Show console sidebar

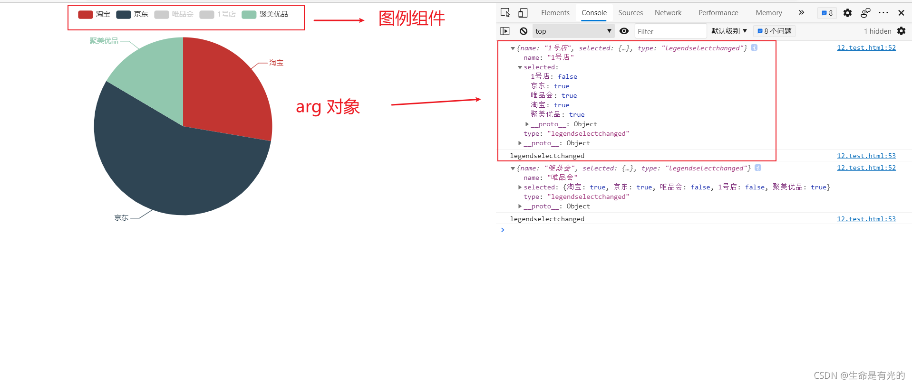[505, 31]
